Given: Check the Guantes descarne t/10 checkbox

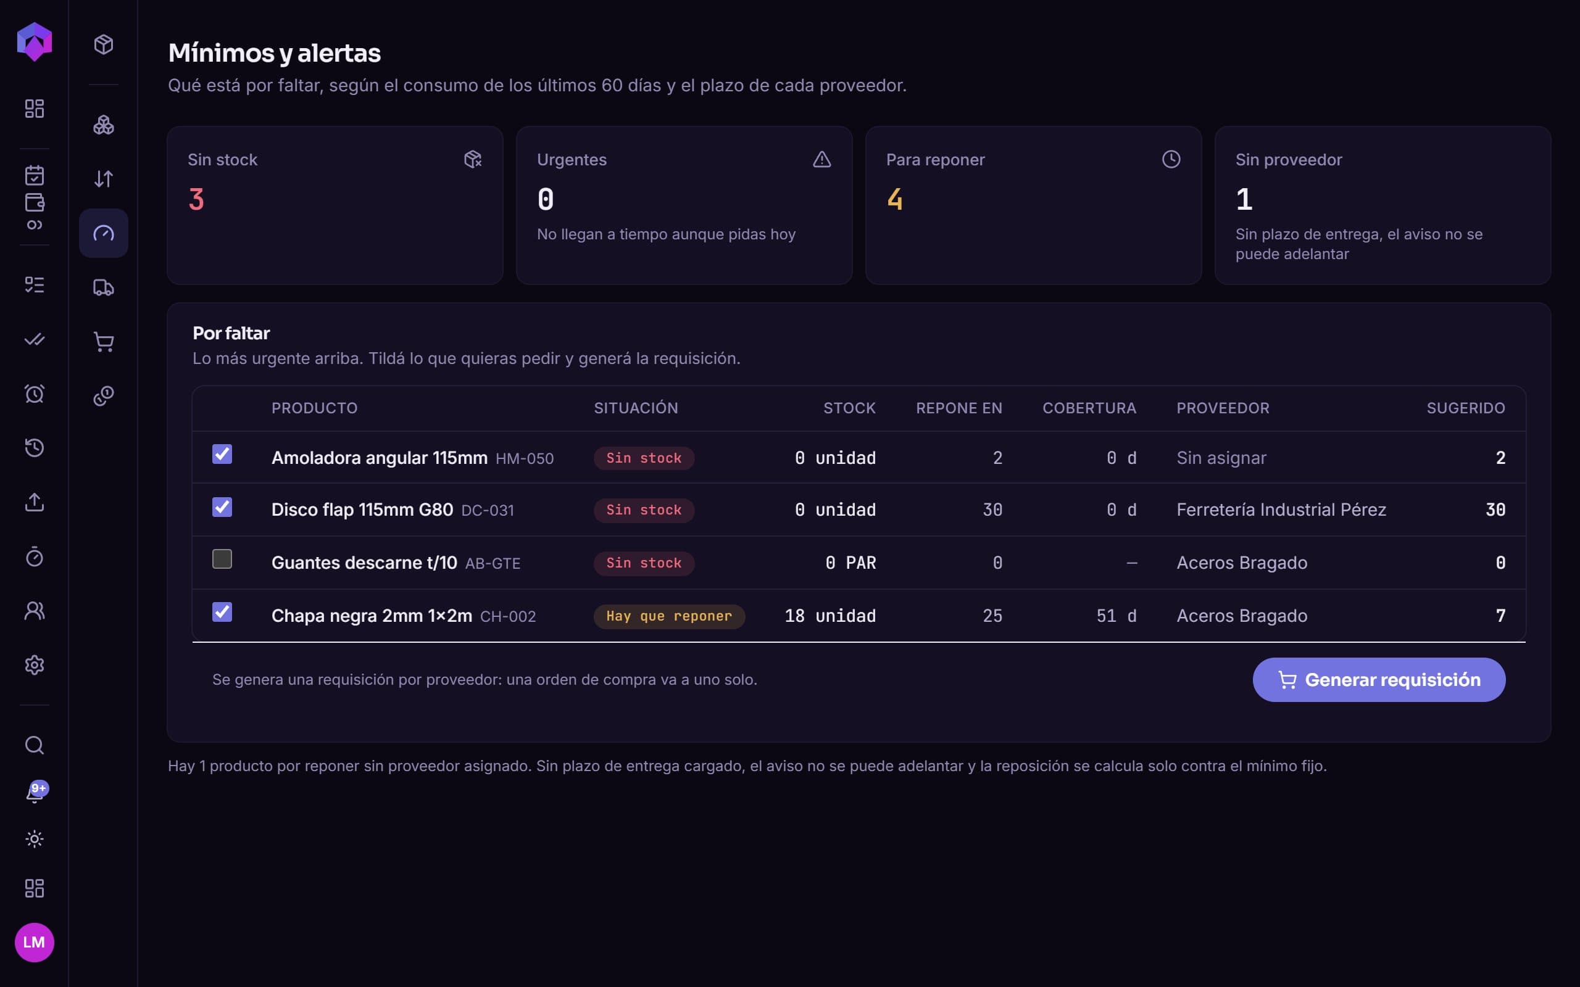Looking at the screenshot, I should coord(222,559).
